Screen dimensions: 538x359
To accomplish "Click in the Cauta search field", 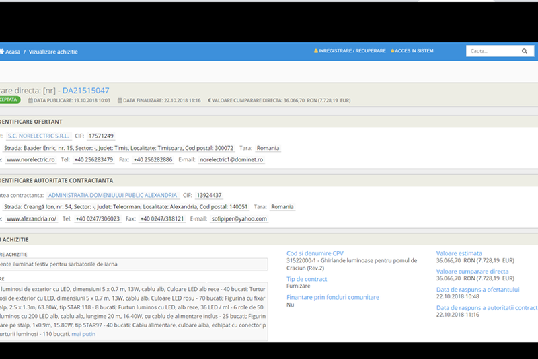I will point(492,51).
